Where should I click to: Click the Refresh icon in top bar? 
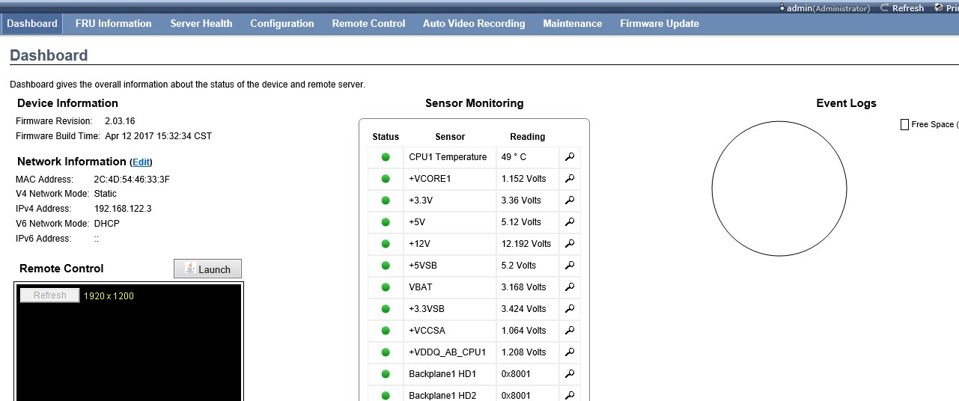tap(885, 7)
